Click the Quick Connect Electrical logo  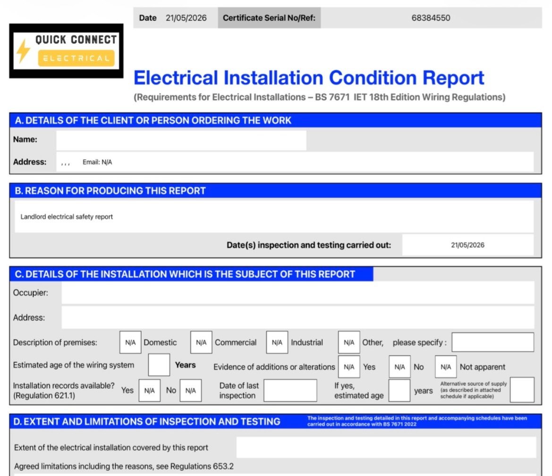[x=66, y=50]
